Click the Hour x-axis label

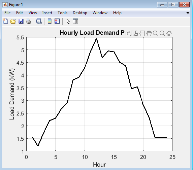[x=99, y=165]
